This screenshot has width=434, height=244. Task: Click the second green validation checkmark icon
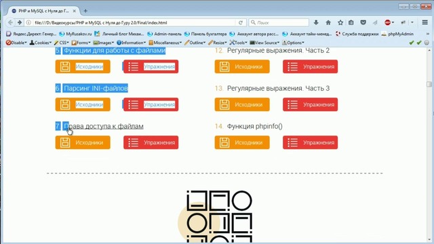coord(419,43)
